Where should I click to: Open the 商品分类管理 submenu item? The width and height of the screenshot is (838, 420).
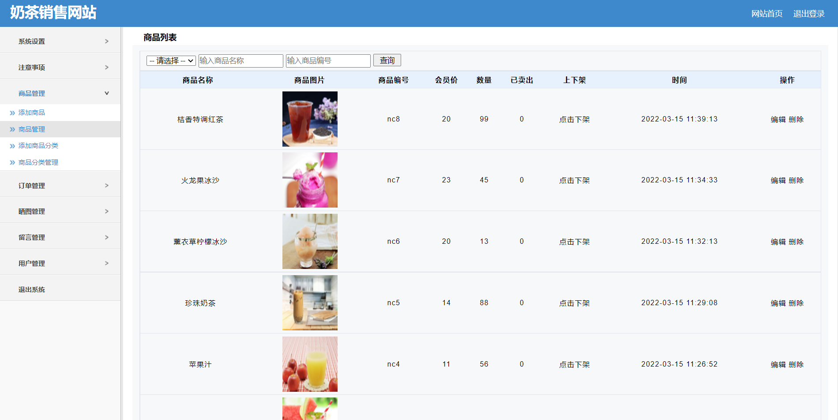pos(38,163)
